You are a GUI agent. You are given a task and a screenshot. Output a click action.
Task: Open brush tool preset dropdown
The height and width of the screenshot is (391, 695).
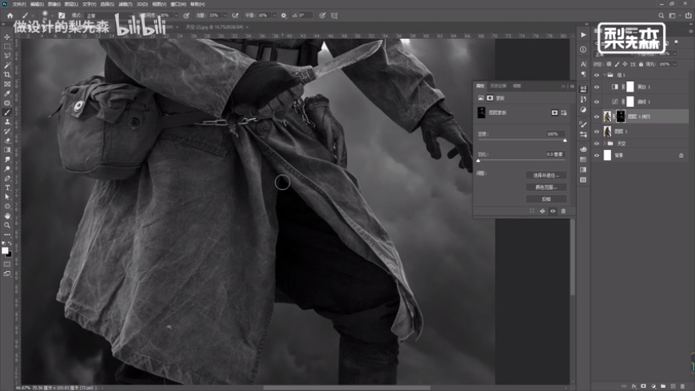(x=34, y=15)
